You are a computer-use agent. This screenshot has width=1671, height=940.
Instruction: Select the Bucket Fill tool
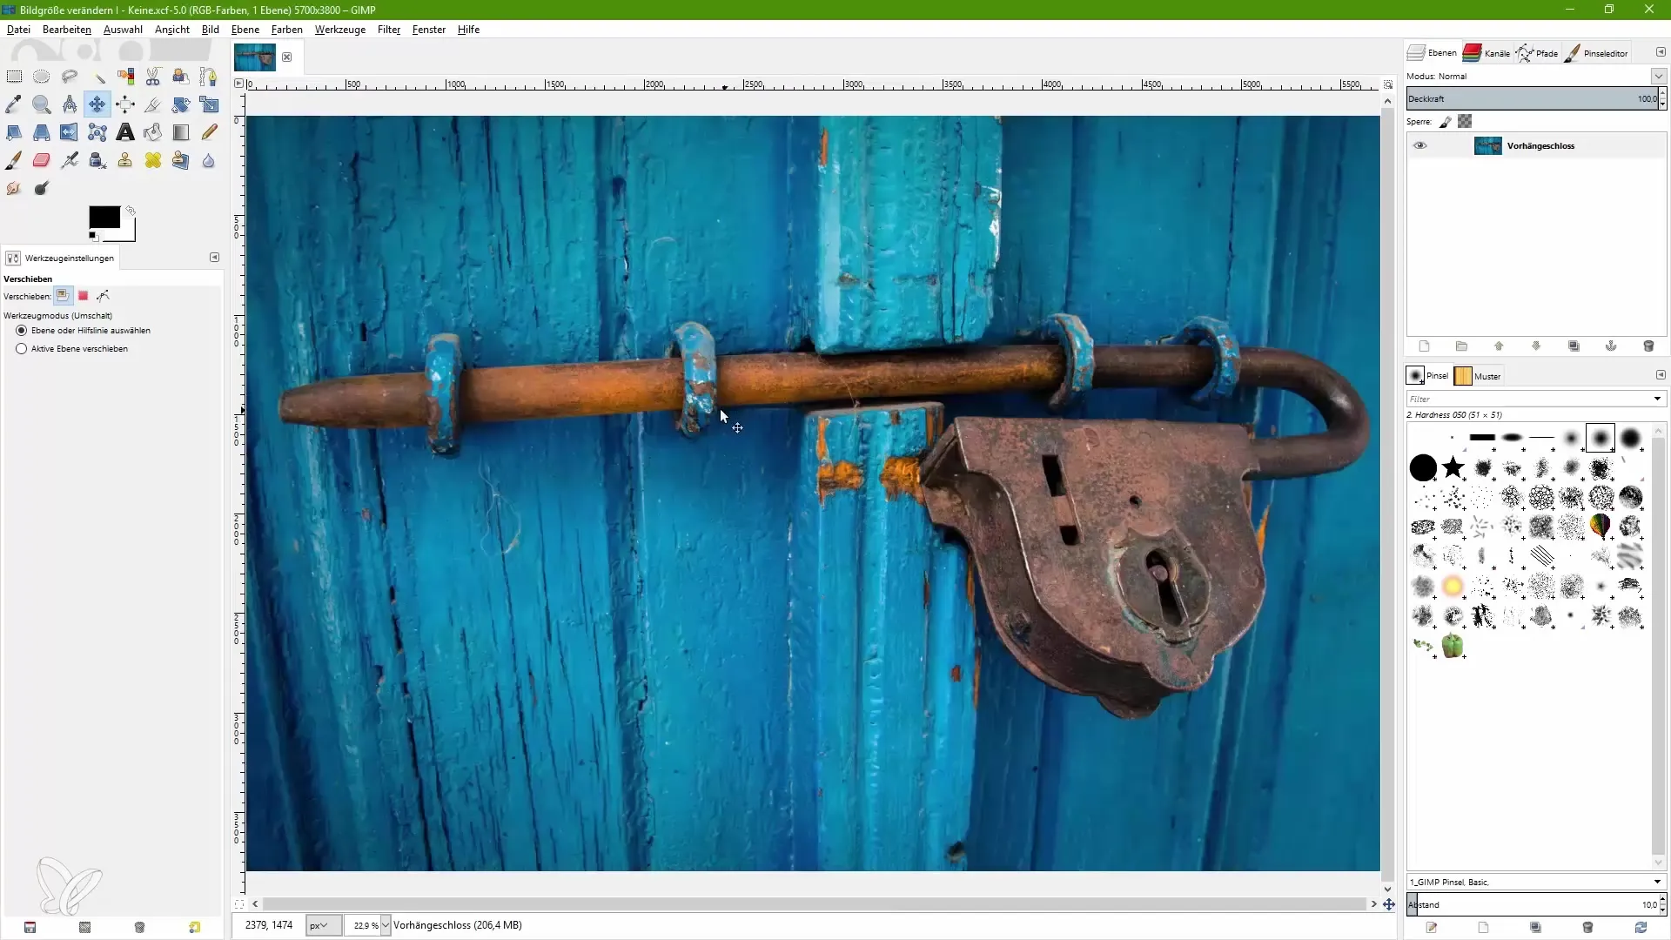(x=153, y=132)
